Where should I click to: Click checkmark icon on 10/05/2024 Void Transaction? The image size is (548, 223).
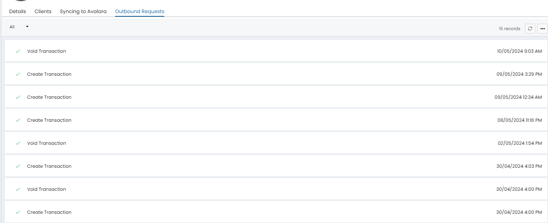pyautogui.click(x=18, y=51)
